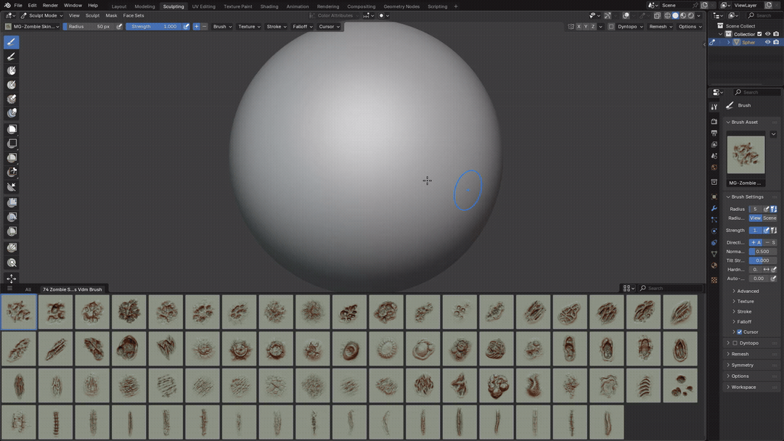
Task: Toggle X-ray view in viewport header
Action: click(x=657, y=15)
